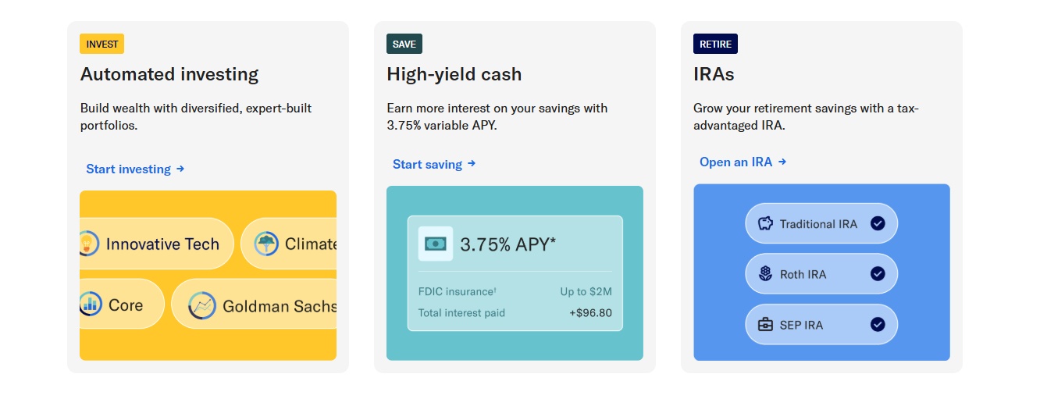Toggle the SEP IRA checkmark
The image size is (1040, 406).
point(878,325)
